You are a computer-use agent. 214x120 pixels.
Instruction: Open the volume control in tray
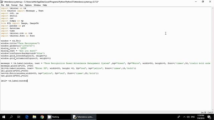[188, 117]
